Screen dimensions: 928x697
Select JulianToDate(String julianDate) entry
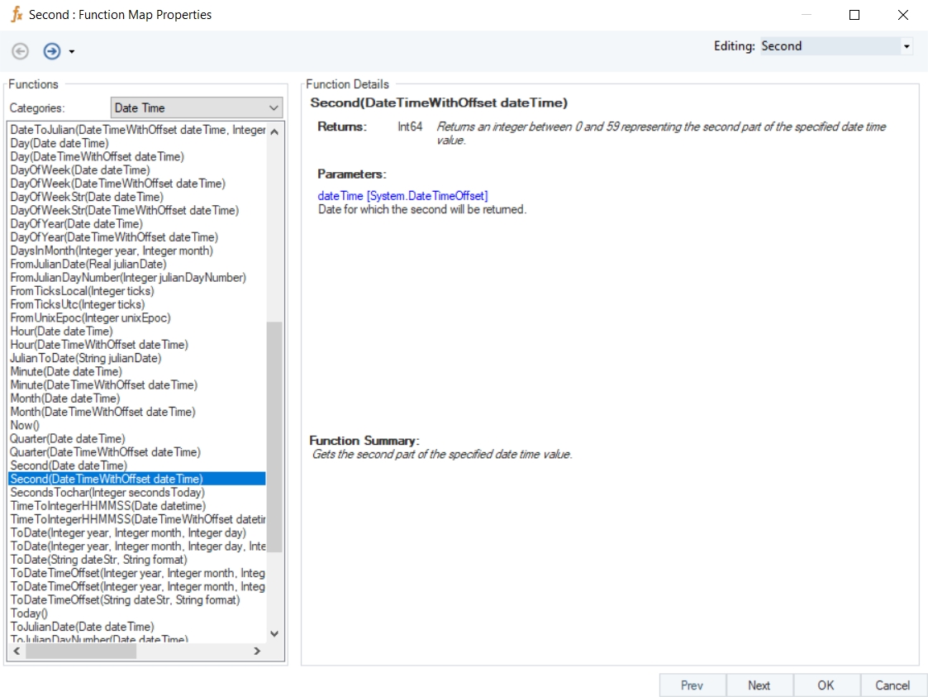86,358
